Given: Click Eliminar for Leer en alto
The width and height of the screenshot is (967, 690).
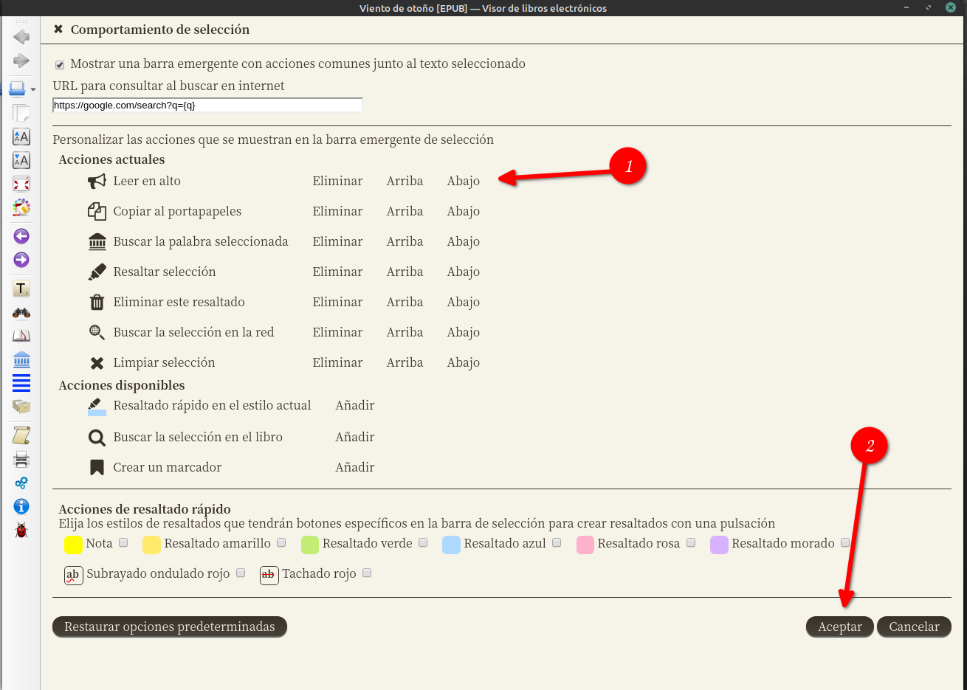Looking at the screenshot, I should [x=337, y=181].
